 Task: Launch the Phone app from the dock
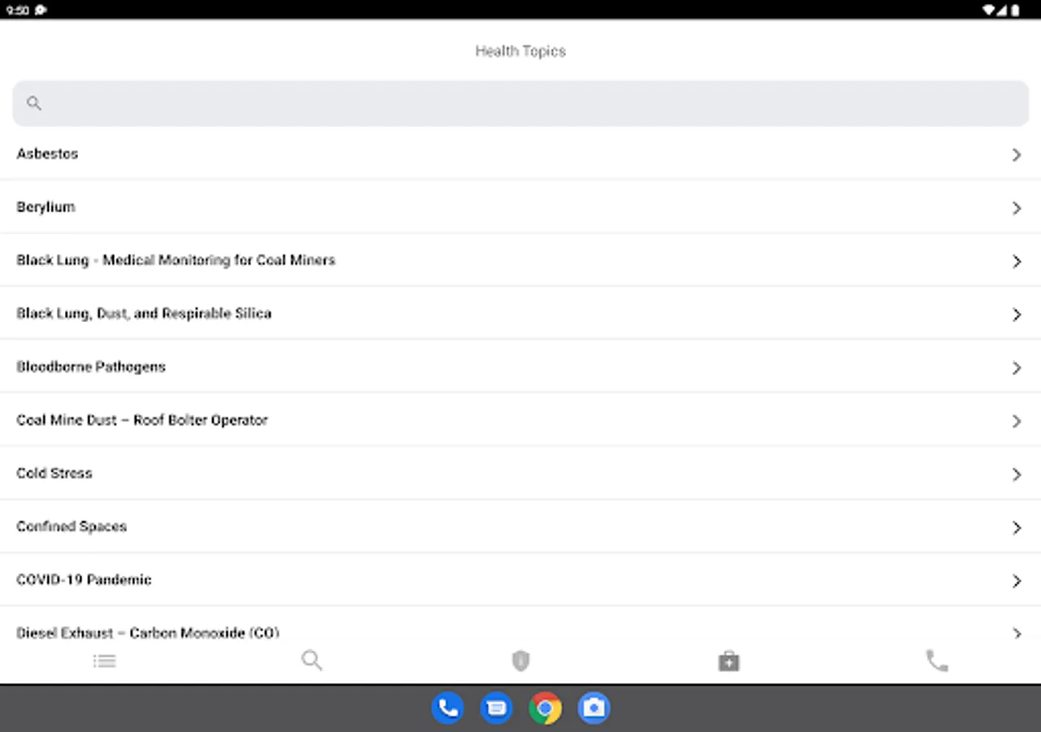coord(447,708)
